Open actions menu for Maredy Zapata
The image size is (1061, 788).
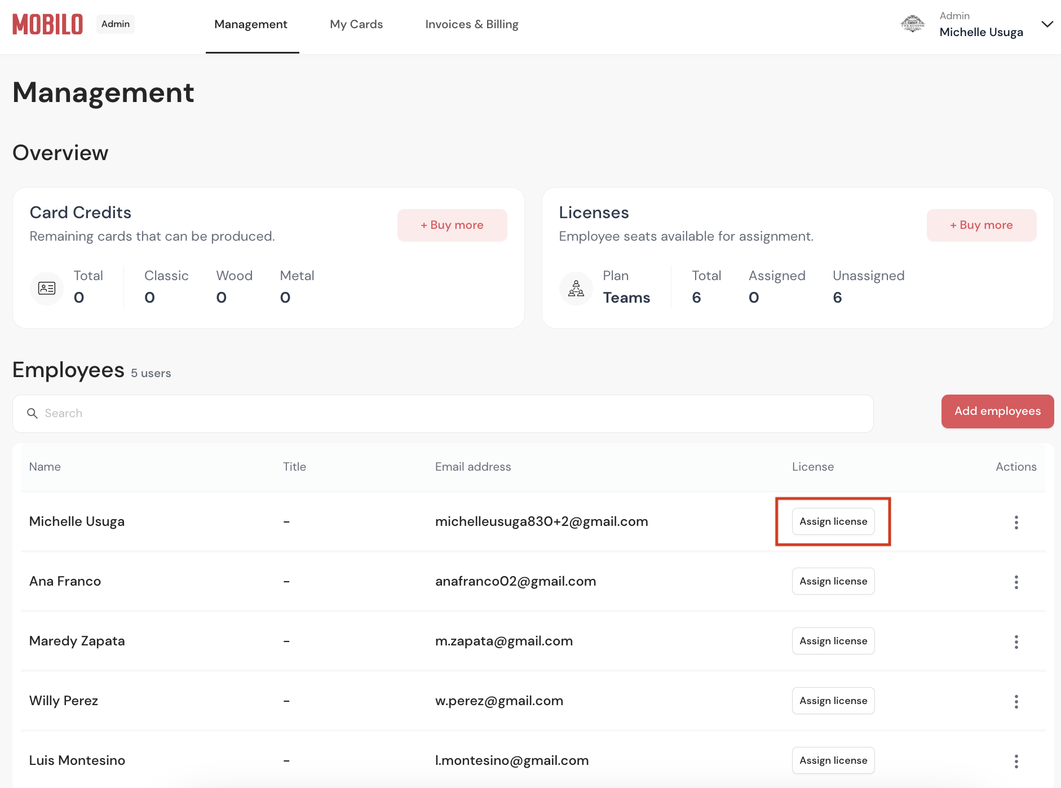(1016, 641)
